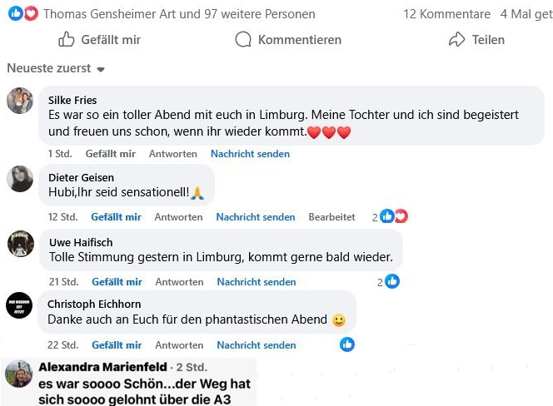Open Christoph Eichhorn's profile avatar
This screenshot has width=553, height=406.
20,304
